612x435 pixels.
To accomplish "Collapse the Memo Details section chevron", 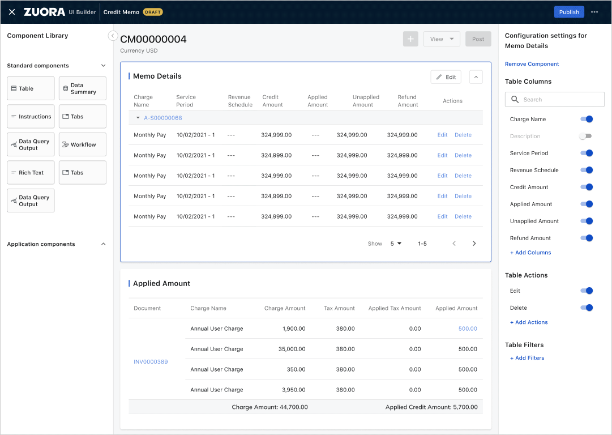I will coord(476,77).
